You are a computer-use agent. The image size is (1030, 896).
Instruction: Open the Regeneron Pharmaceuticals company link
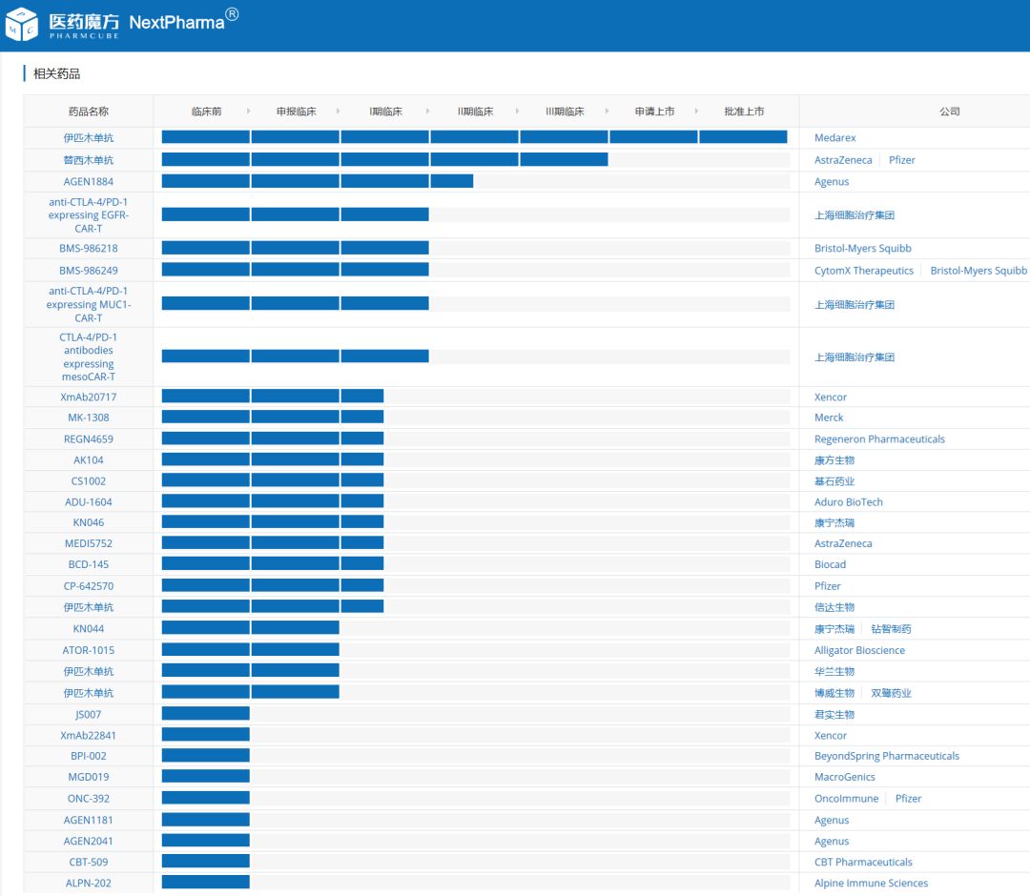coord(879,439)
